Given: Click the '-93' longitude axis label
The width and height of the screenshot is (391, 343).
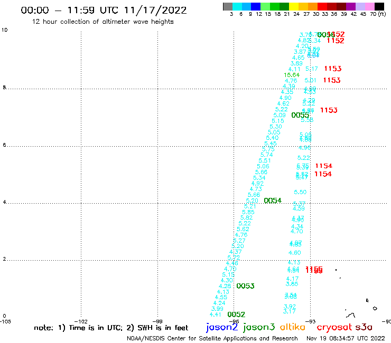Looking at the screenshot, I should coord(310,321).
